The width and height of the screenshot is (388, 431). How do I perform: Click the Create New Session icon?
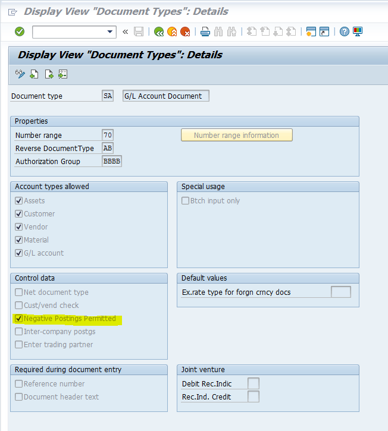(x=311, y=32)
